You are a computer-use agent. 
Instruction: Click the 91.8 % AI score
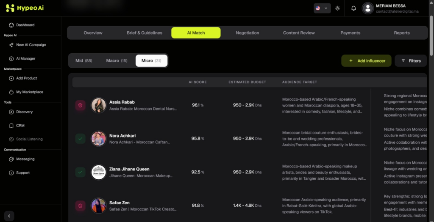click(x=198, y=206)
